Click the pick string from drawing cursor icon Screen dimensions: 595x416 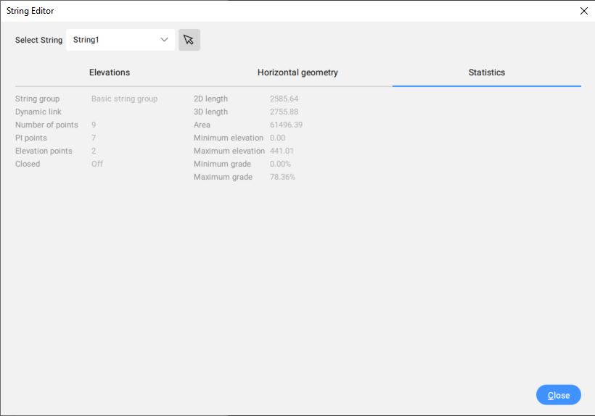pos(189,40)
